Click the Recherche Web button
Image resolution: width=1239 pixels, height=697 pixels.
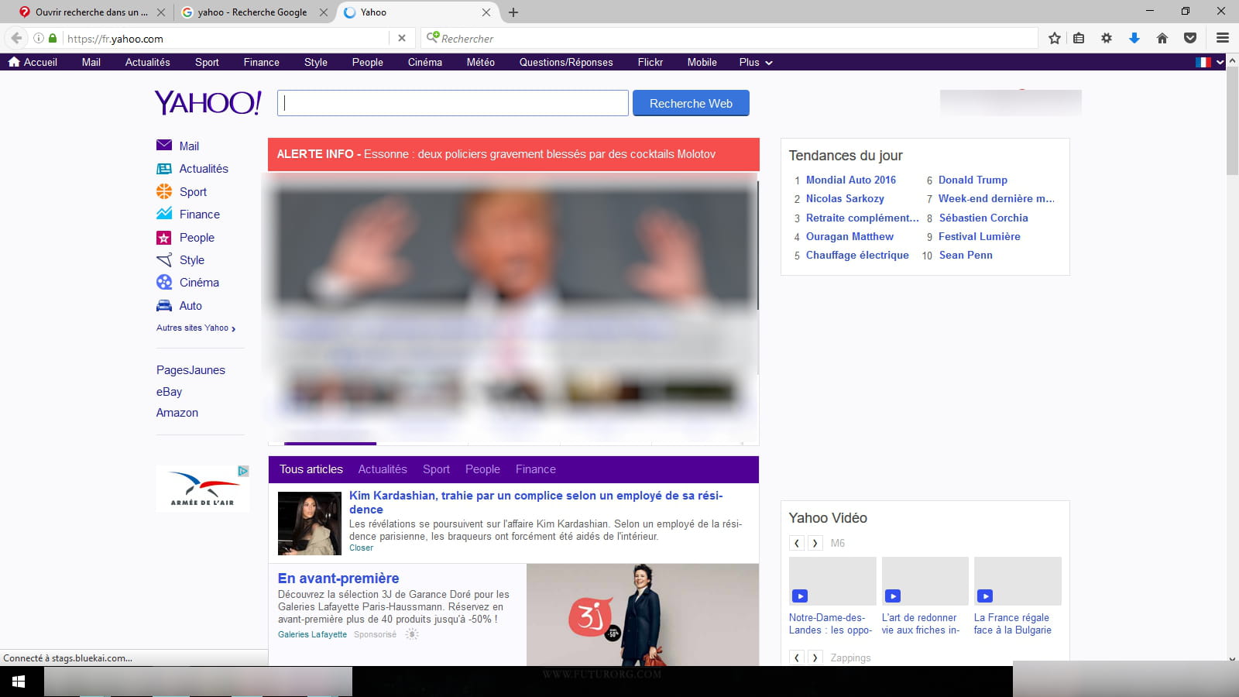point(691,103)
